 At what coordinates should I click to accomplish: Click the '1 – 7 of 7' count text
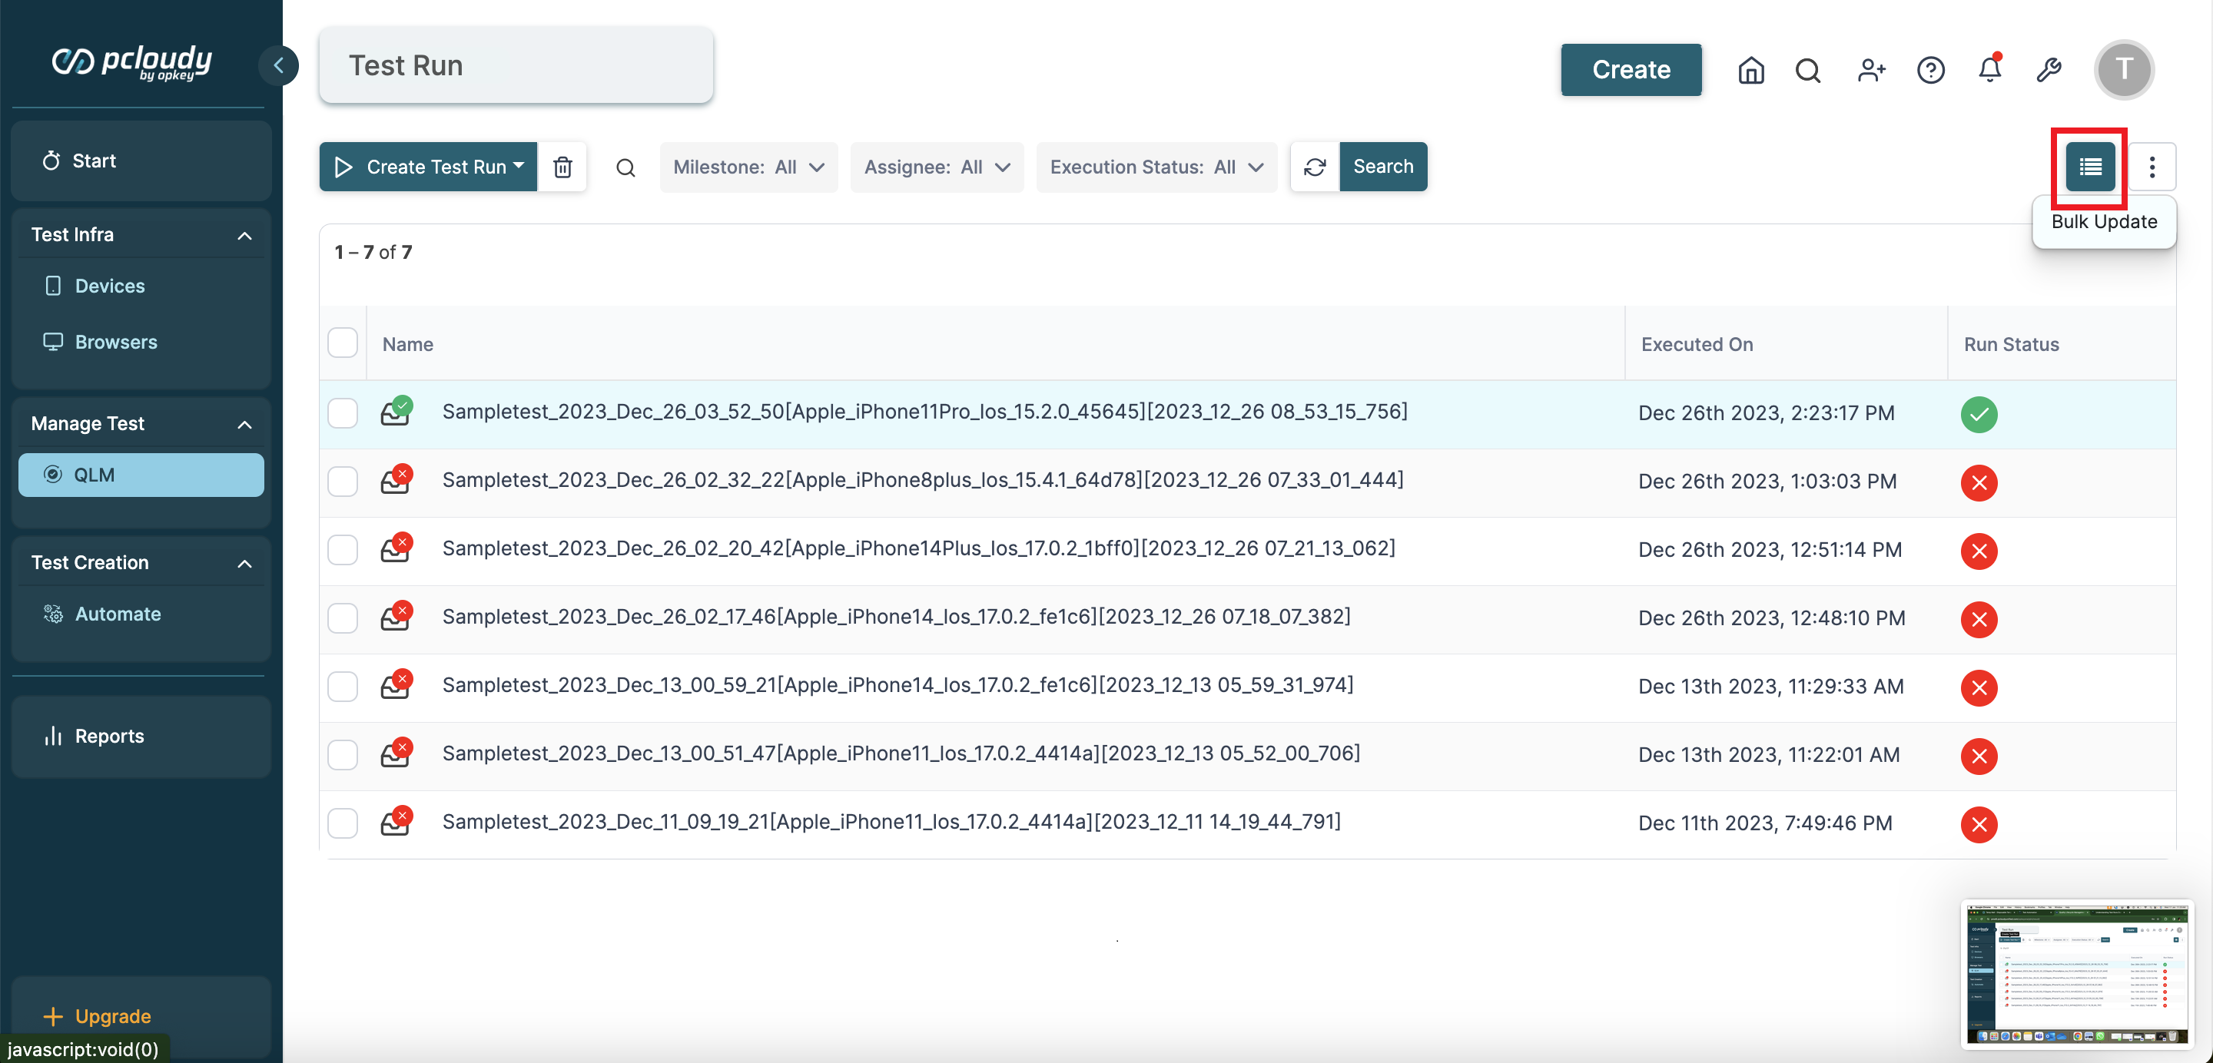tap(373, 253)
